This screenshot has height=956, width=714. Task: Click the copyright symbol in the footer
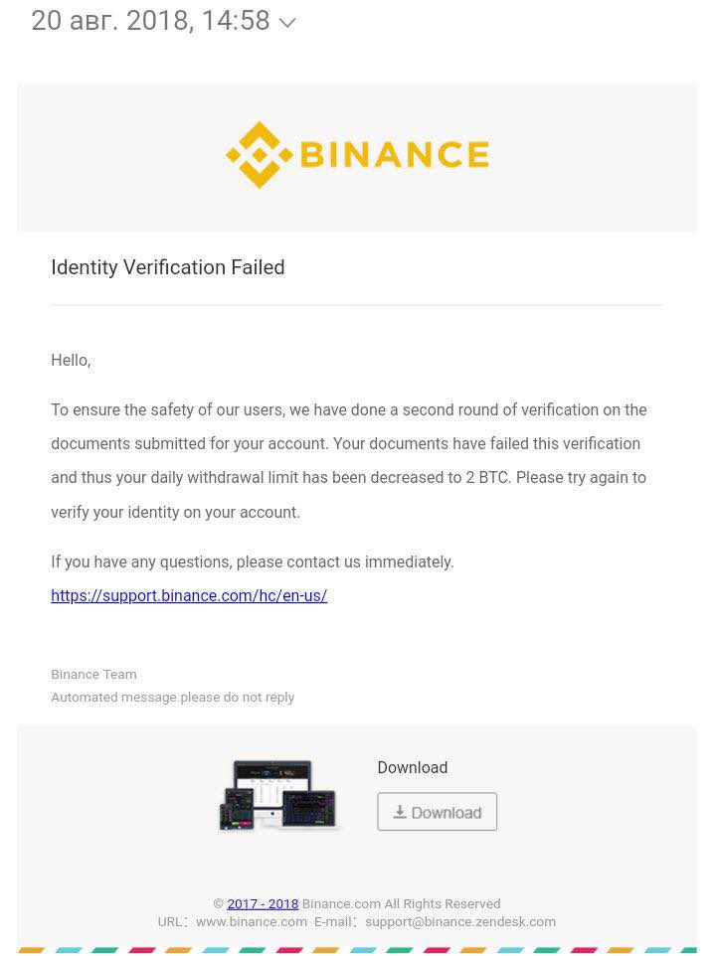click(219, 904)
